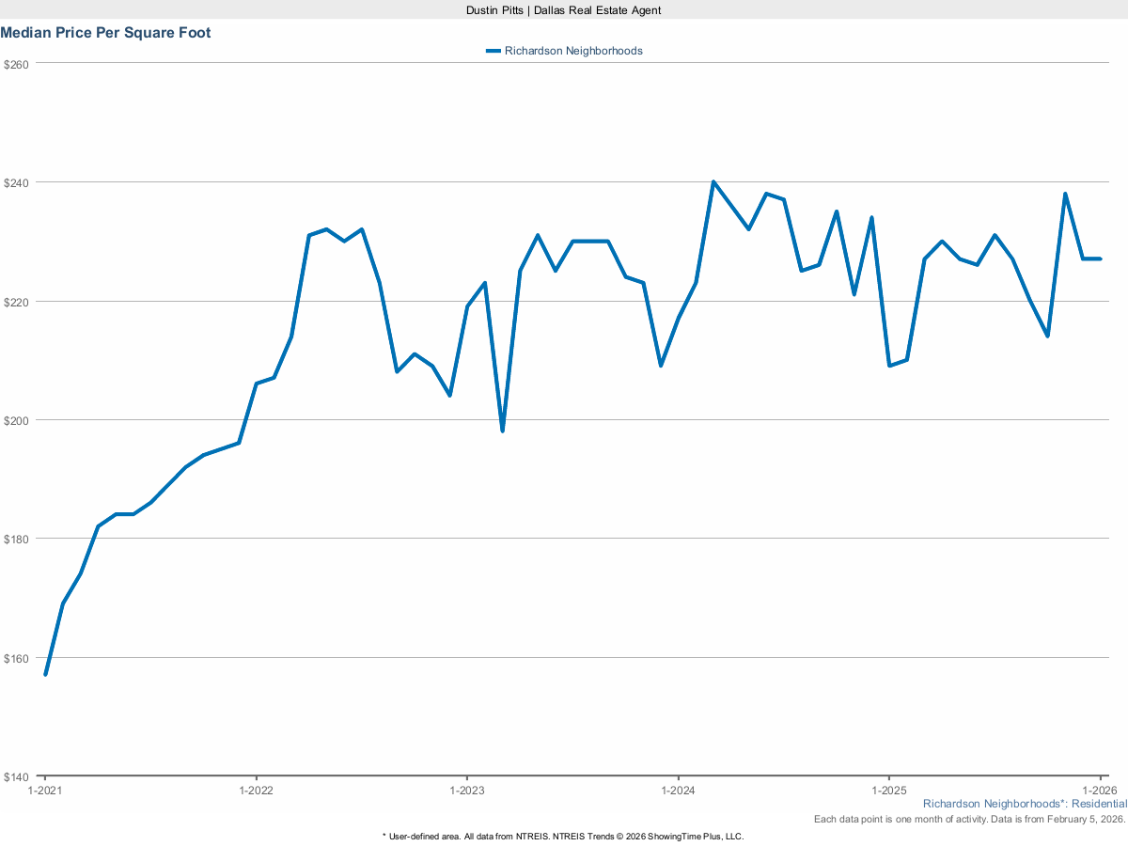Click the lowest data point at chart start

pyautogui.click(x=44, y=674)
